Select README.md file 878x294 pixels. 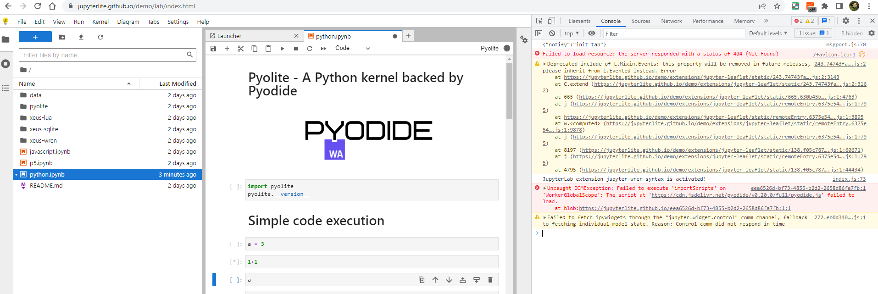(x=107, y=186)
